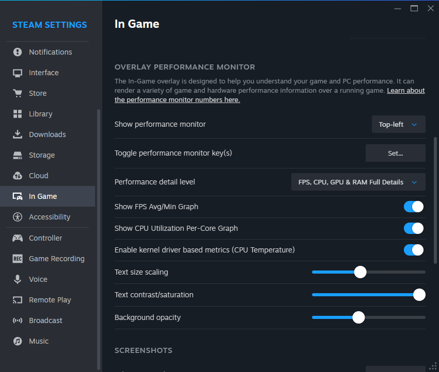This screenshot has height=372, width=439.
Task: Open Library settings
Action: [x=48, y=114]
